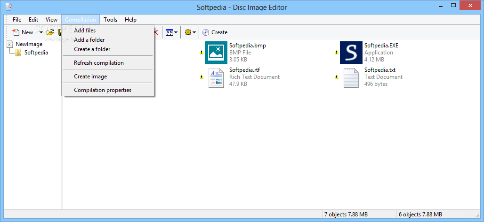The width and height of the screenshot is (484, 222).
Task: Open the View menu
Action: [51, 20]
